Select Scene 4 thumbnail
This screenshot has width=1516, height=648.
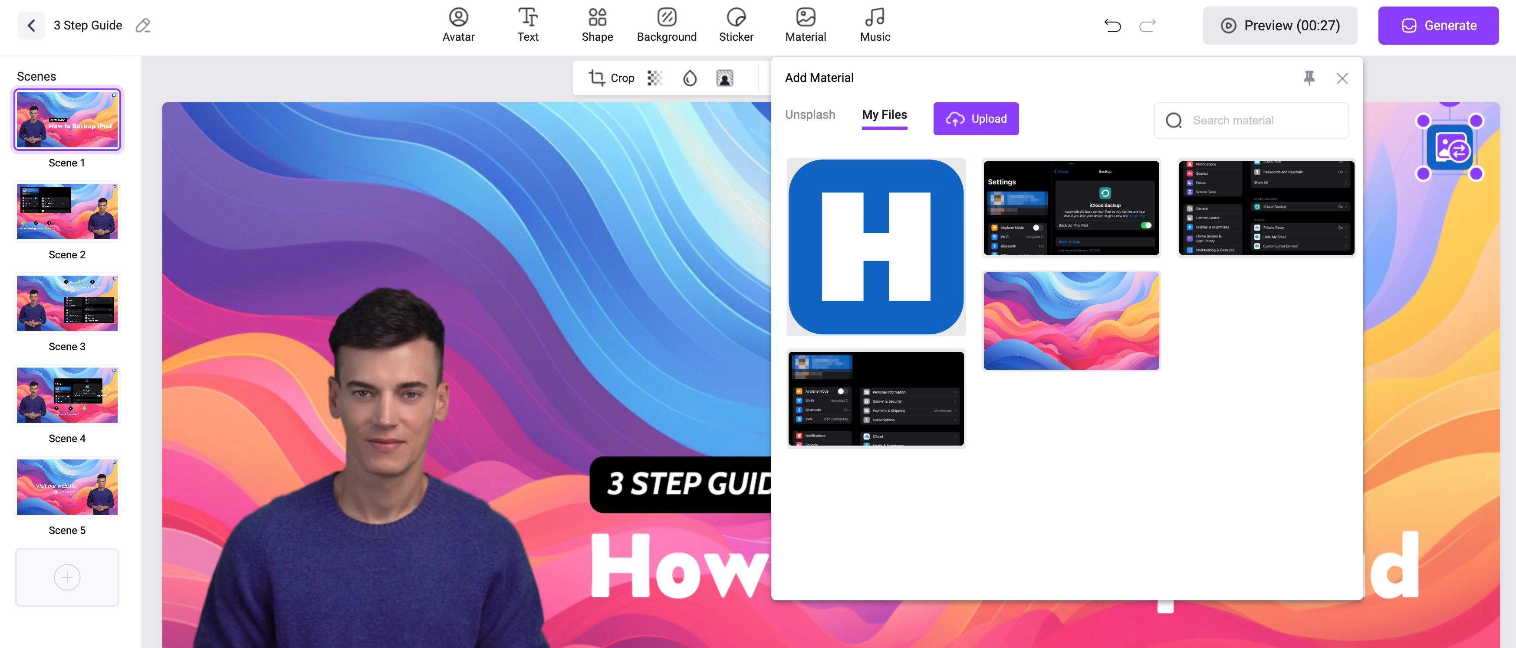click(67, 395)
